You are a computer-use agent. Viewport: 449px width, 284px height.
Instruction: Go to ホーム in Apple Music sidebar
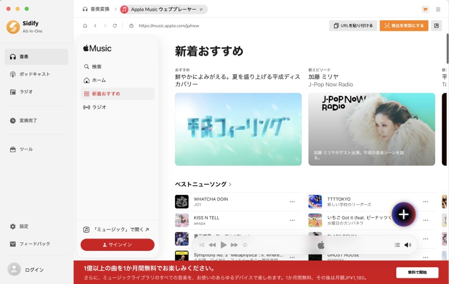pos(117,80)
